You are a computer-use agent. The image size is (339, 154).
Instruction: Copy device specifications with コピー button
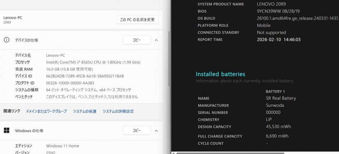(137, 40)
